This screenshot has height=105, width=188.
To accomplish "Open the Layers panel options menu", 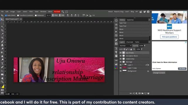I will pyautogui.click(x=149, y=42).
